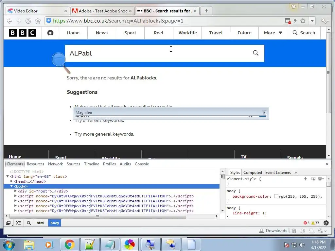
Task: Click the blue shield security icon
Action: click(49, 21)
